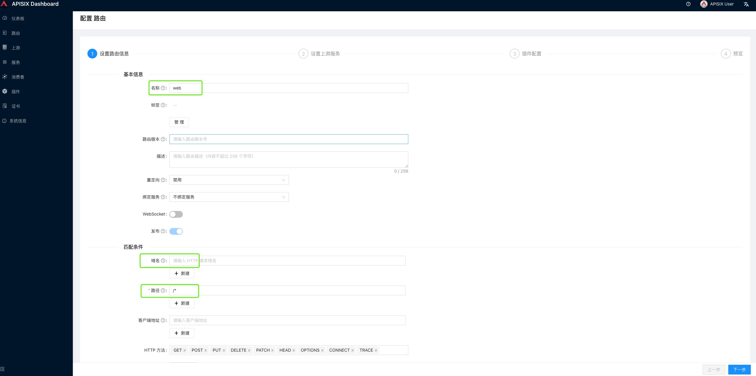Open the 绑定服务 bind service dropdown

(229, 197)
